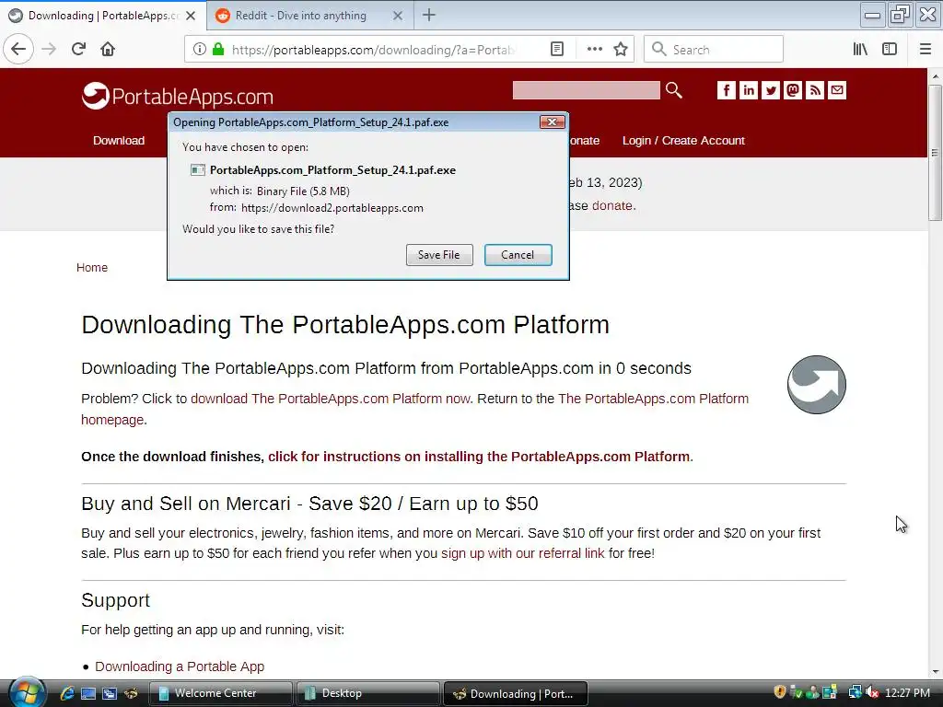The width and height of the screenshot is (943, 707).
Task: Click the muted volume tray icon
Action: (872, 692)
